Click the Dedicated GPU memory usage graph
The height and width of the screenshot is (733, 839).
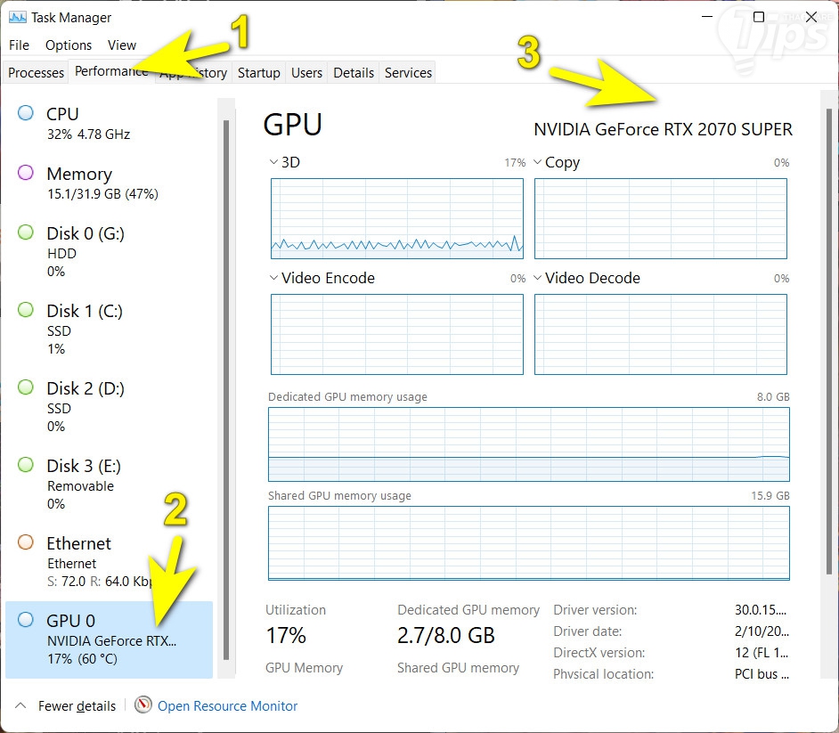528,444
